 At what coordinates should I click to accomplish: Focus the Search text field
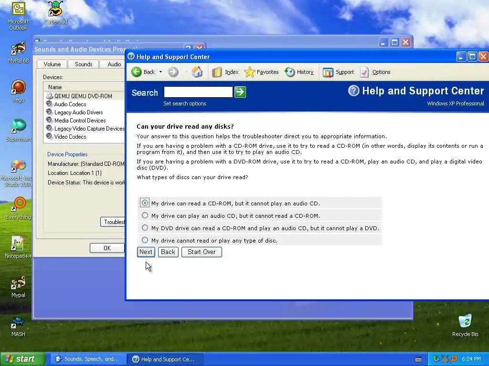198,92
